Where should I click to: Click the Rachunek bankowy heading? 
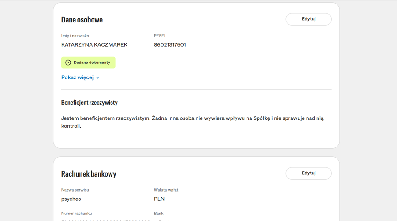(89, 174)
